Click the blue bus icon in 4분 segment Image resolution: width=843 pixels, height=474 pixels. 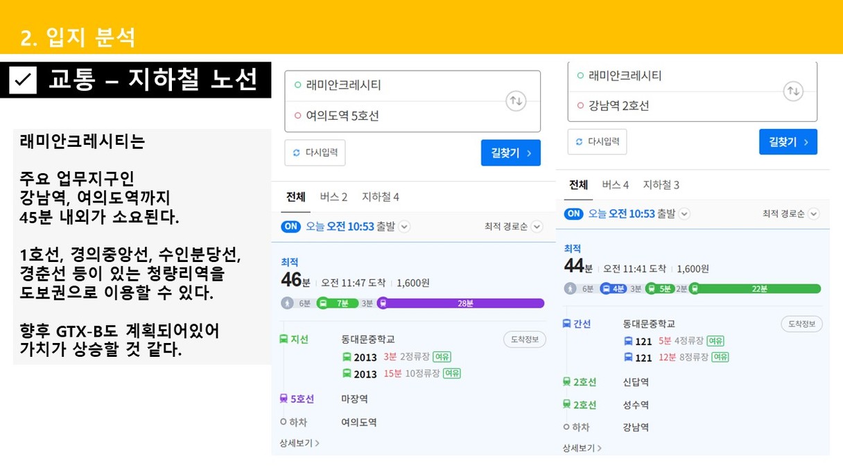[x=605, y=288]
